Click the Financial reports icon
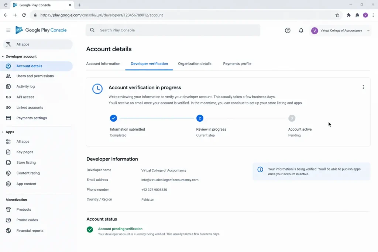Viewport: 378px width, 252px height. pyautogui.click(x=8, y=231)
